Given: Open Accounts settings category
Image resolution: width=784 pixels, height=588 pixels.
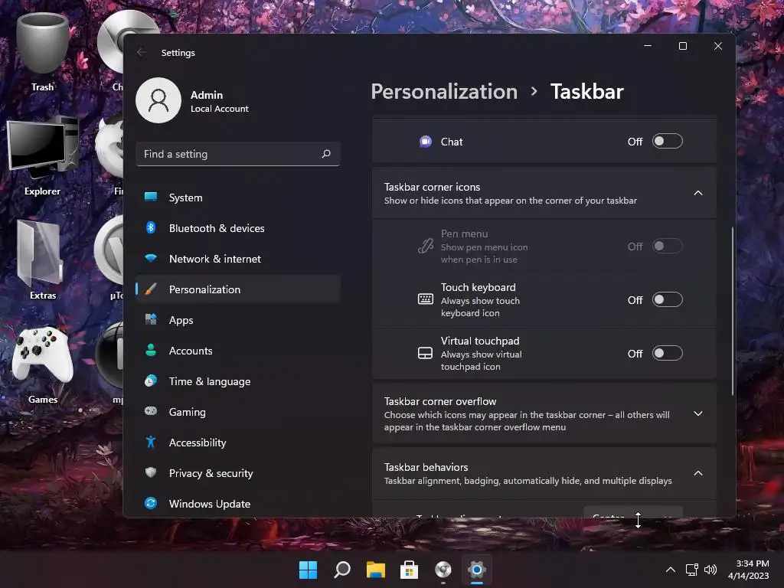Looking at the screenshot, I should 238,350.
